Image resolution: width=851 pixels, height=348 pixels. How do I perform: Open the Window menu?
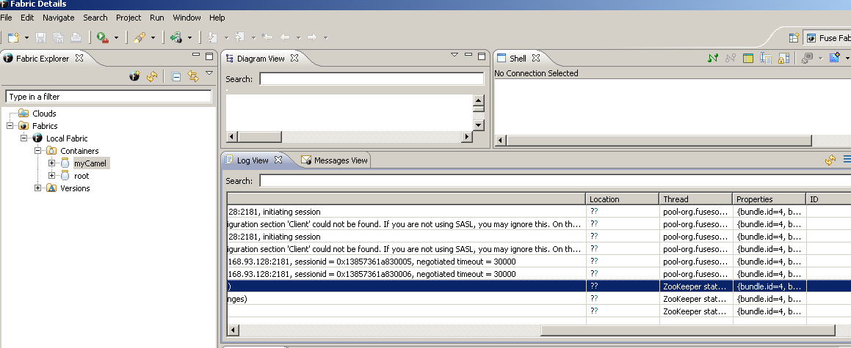[x=187, y=18]
